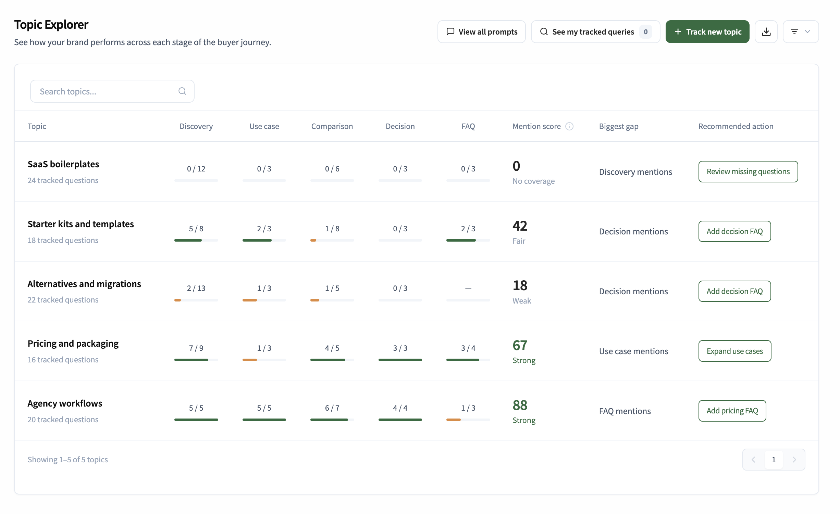Sort by the Decision column header
Image resolution: width=840 pixels, height=514 pixels.
click(400, 126)
